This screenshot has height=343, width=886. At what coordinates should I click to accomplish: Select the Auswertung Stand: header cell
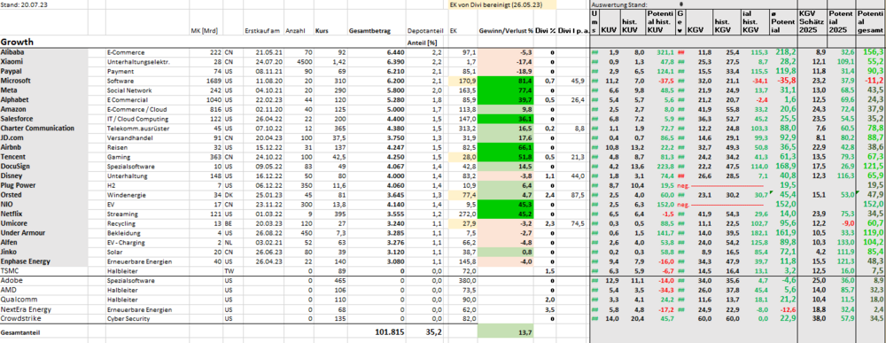click(x=623, y=4)
